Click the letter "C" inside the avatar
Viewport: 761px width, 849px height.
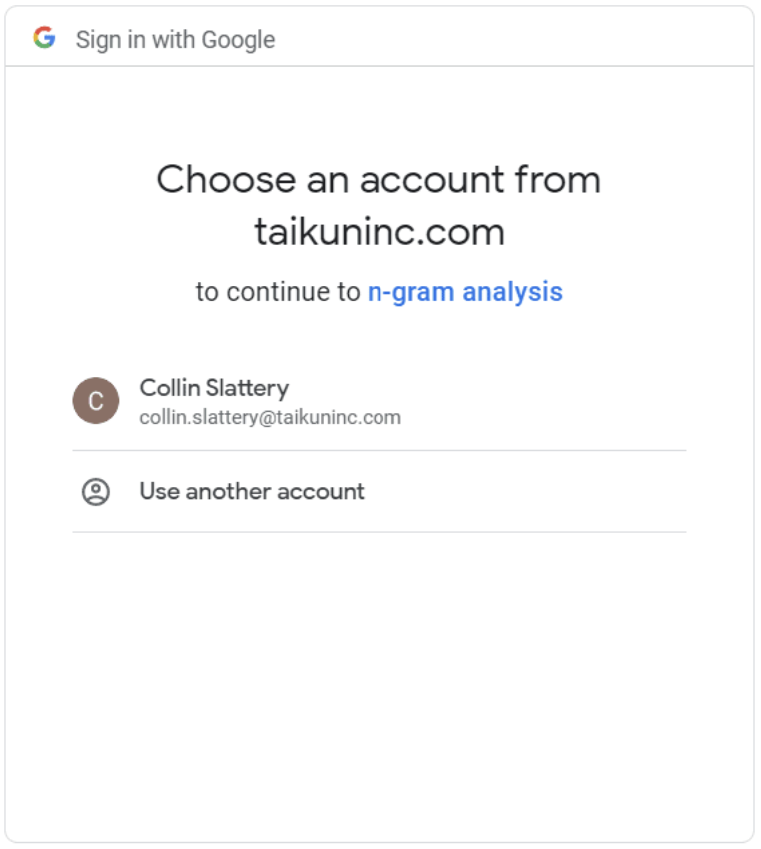point(96,401)
